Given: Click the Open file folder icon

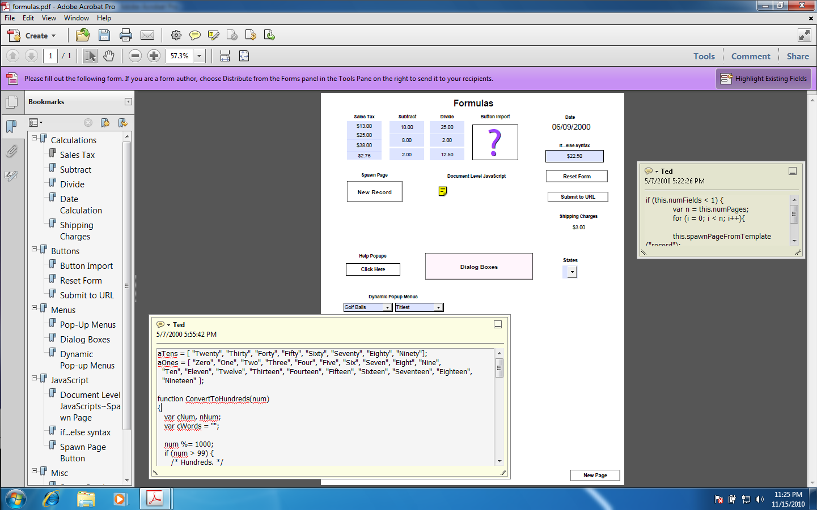Looking at the screenshot, I should coord(83,36).
